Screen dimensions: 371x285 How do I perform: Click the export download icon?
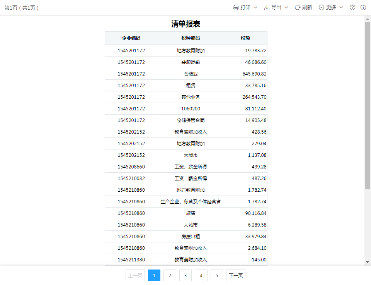pos(267,8)
